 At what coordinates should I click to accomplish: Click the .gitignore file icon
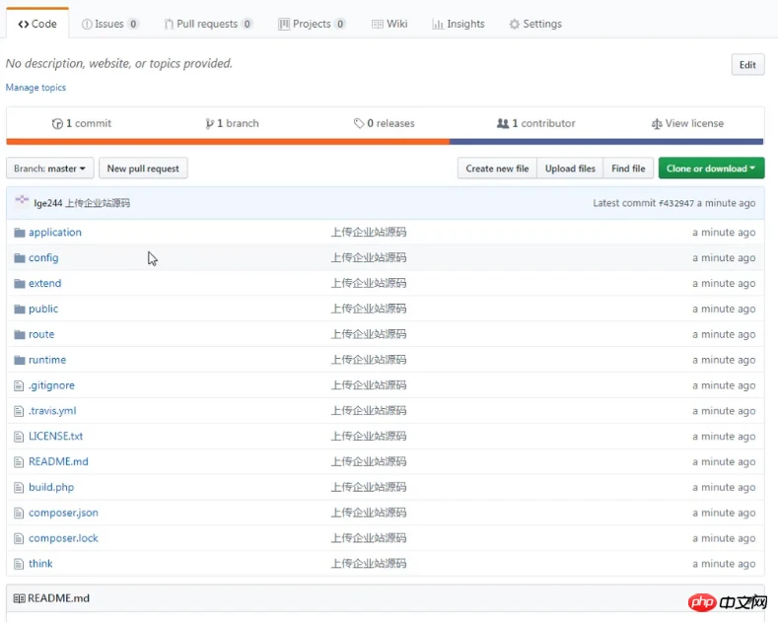19,385
